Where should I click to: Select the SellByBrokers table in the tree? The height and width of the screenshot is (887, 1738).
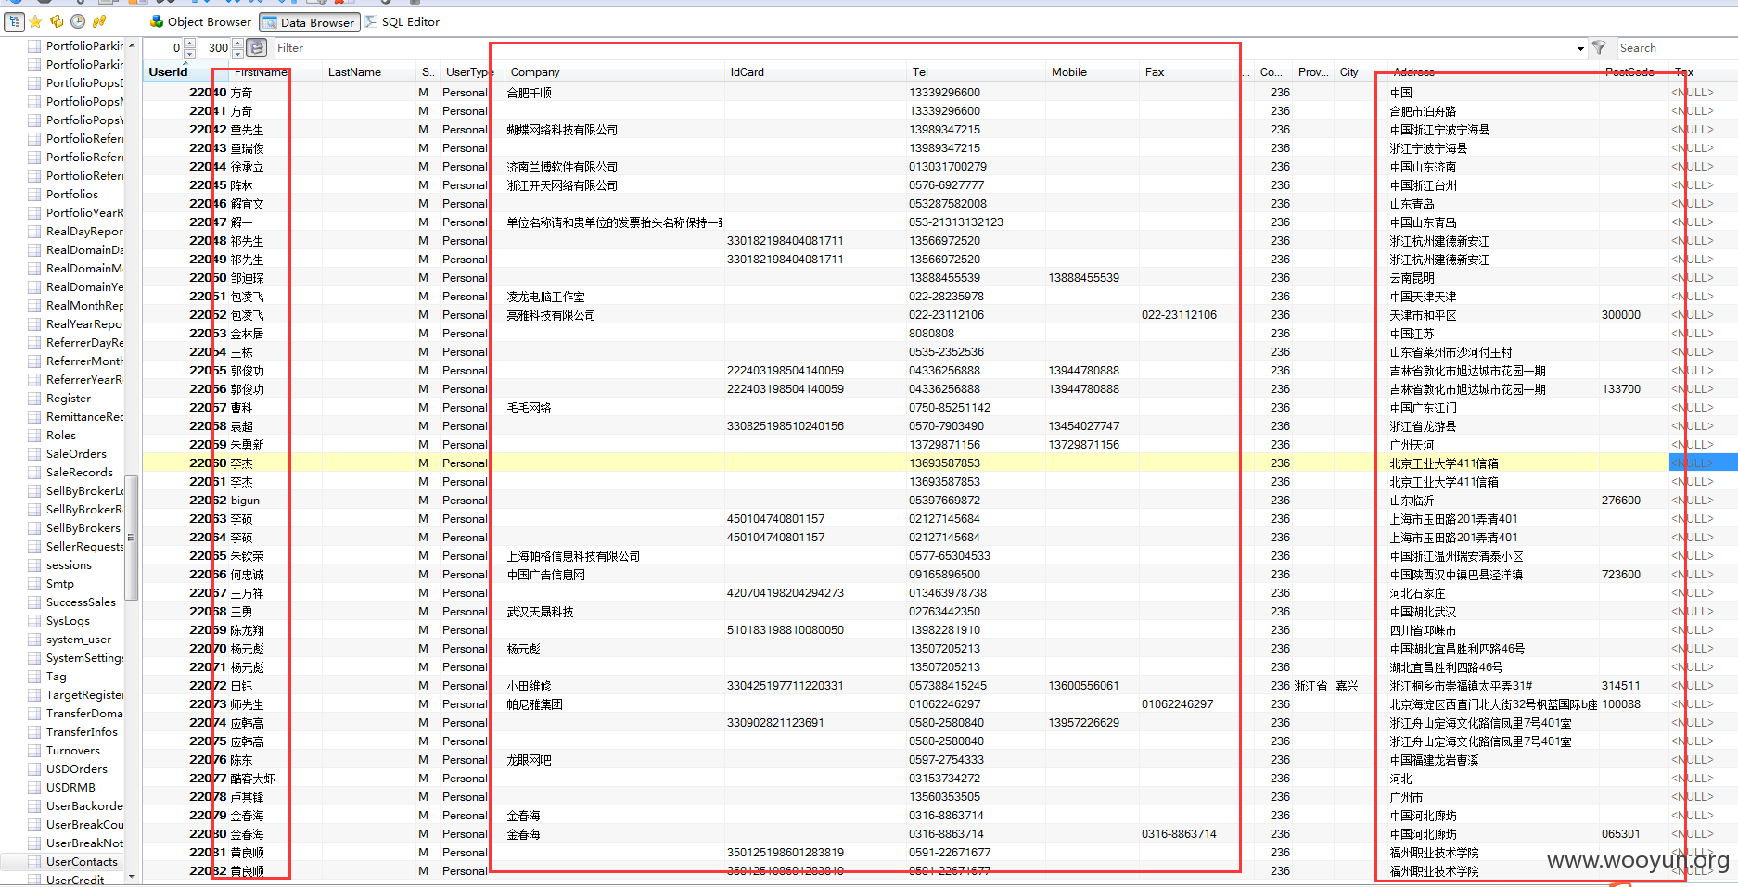pyautogui.click(x=83, y=528)
